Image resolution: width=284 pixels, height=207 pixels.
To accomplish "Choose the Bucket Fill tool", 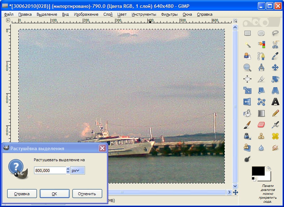I will [247, 113].
